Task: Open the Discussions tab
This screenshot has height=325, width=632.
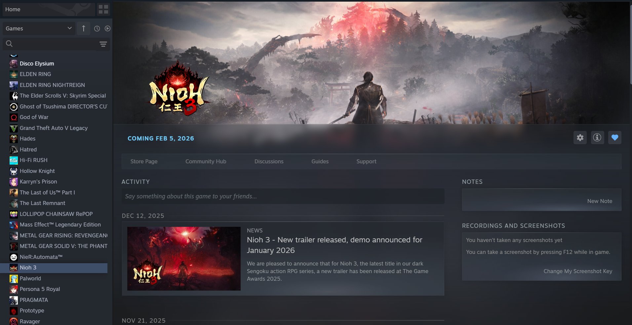Action: pyautogui.click(x=269, y=161)
